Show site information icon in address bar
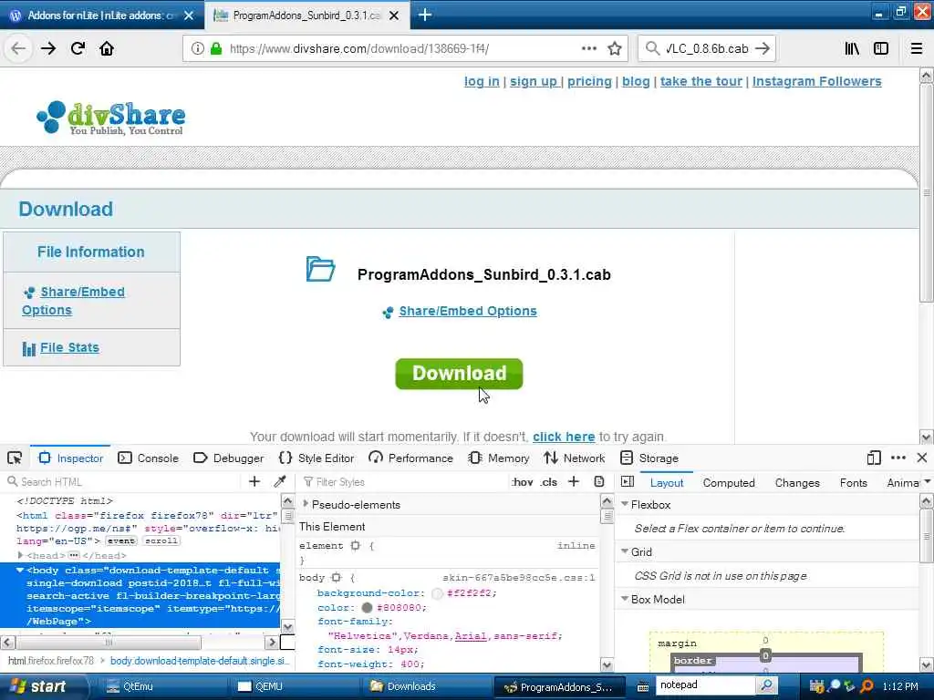 pos(198,49)
